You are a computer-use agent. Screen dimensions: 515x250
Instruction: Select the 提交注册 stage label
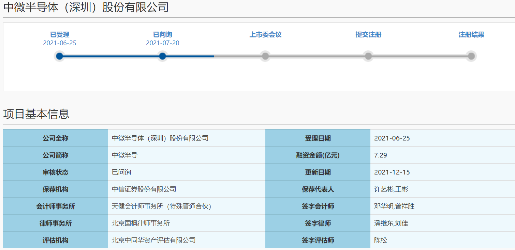[368, 35]
